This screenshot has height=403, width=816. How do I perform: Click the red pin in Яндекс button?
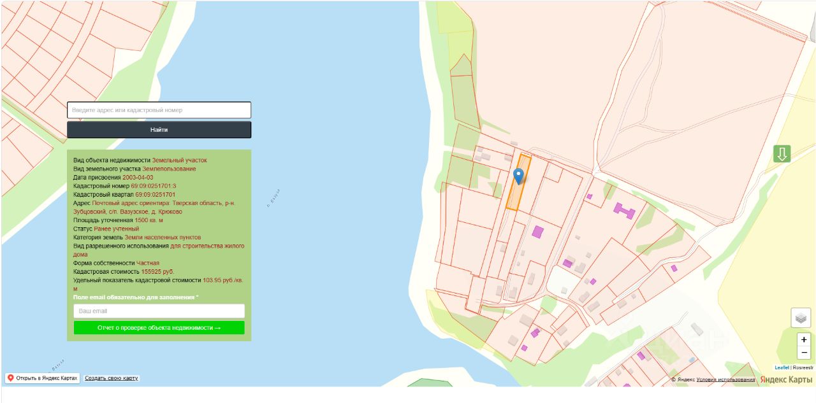click(11, 378)
